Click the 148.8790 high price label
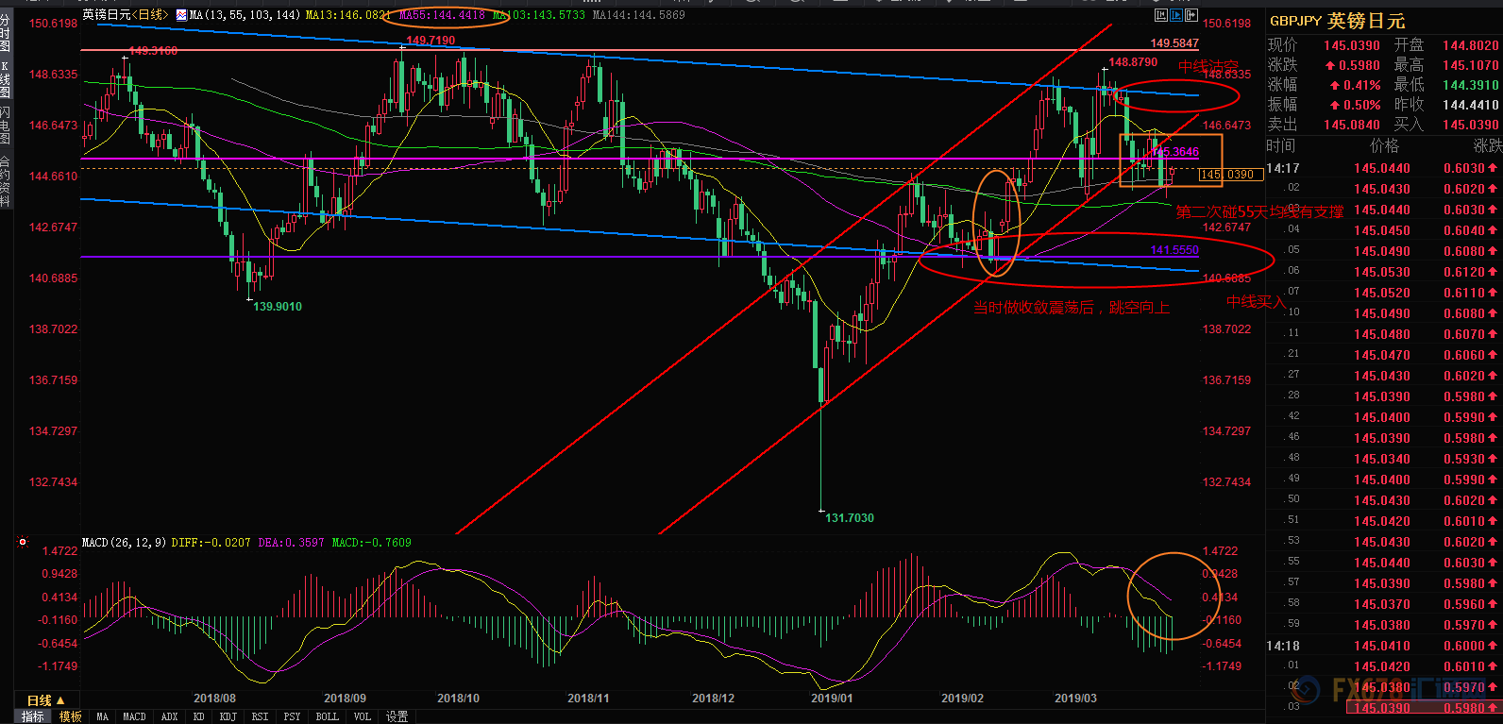The width and height of the screenshot is (1503, 724). pos(1133,62)
